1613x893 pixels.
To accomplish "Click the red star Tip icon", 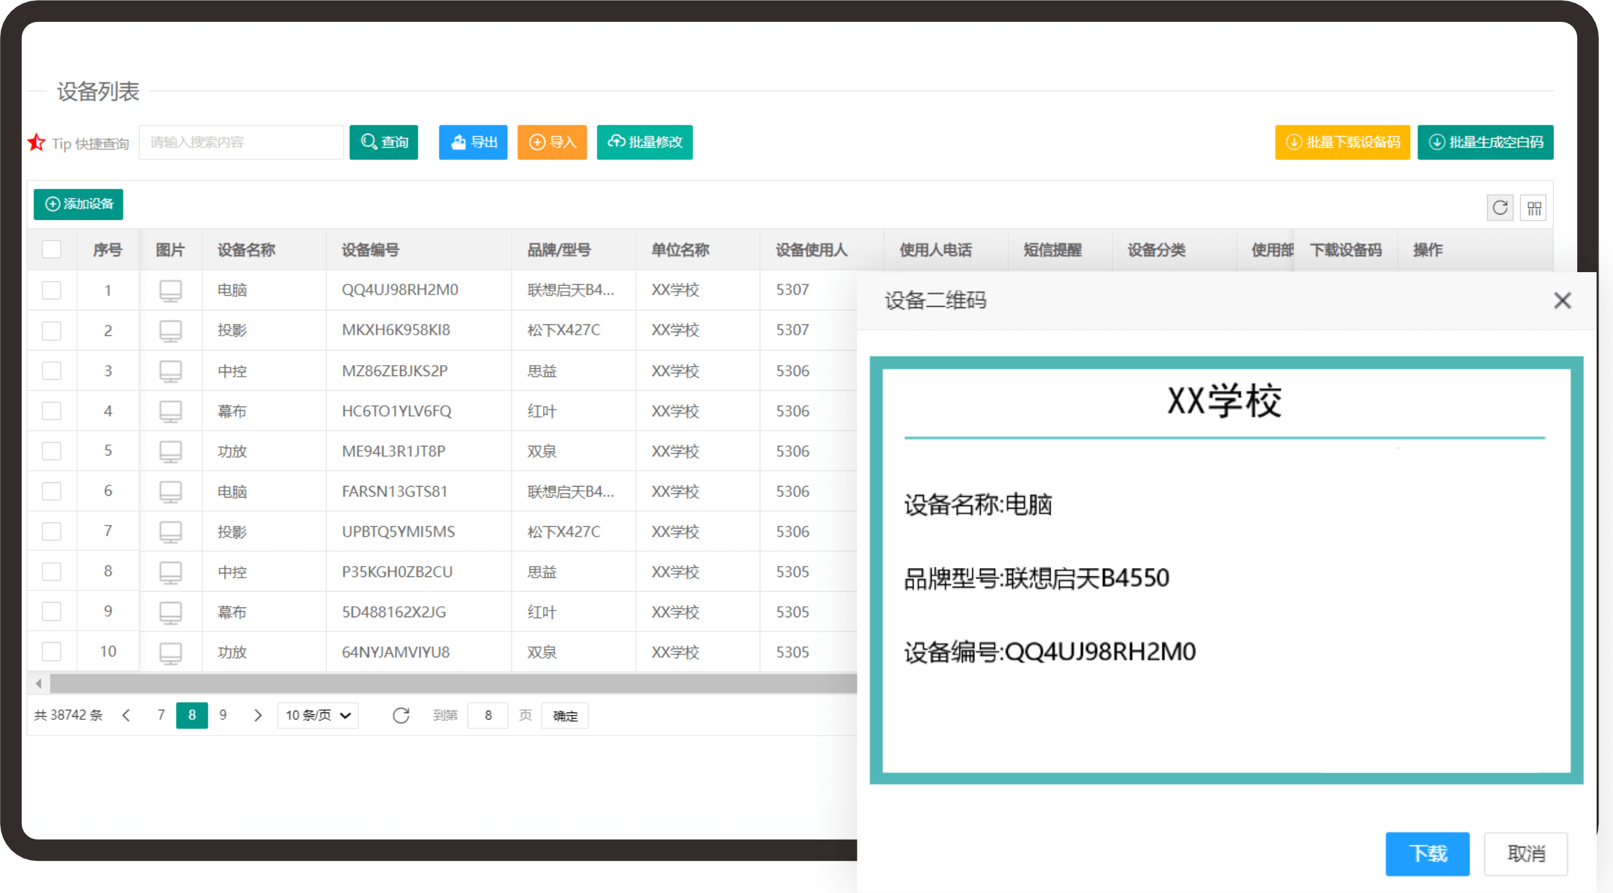I will [37, 143].
